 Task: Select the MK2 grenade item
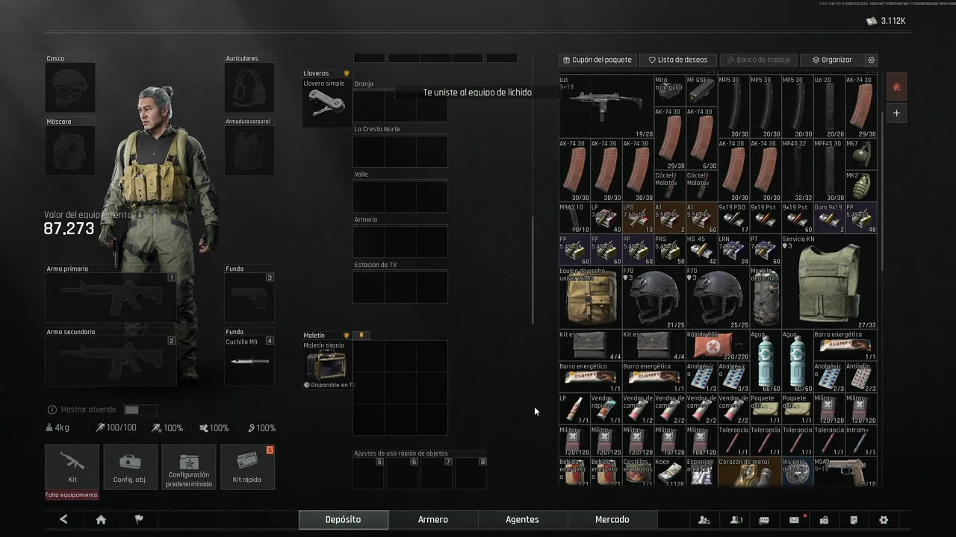click(x=861, y=186)
